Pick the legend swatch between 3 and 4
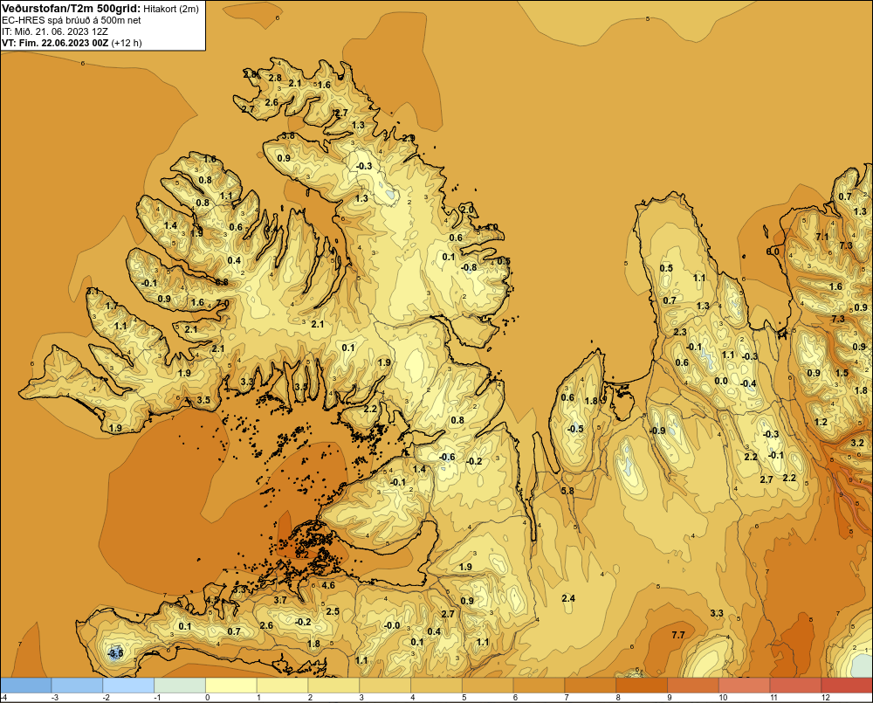The height and width of the screenshot is (703, 873). (385, 686)
